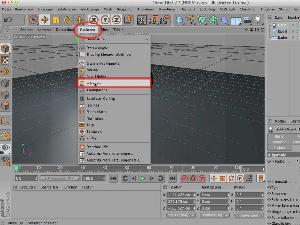Open the Abmessung dropdown
The image size is (300, 225).
214,215
